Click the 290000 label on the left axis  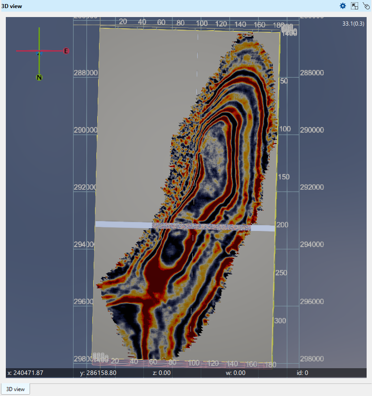point(85,130)
